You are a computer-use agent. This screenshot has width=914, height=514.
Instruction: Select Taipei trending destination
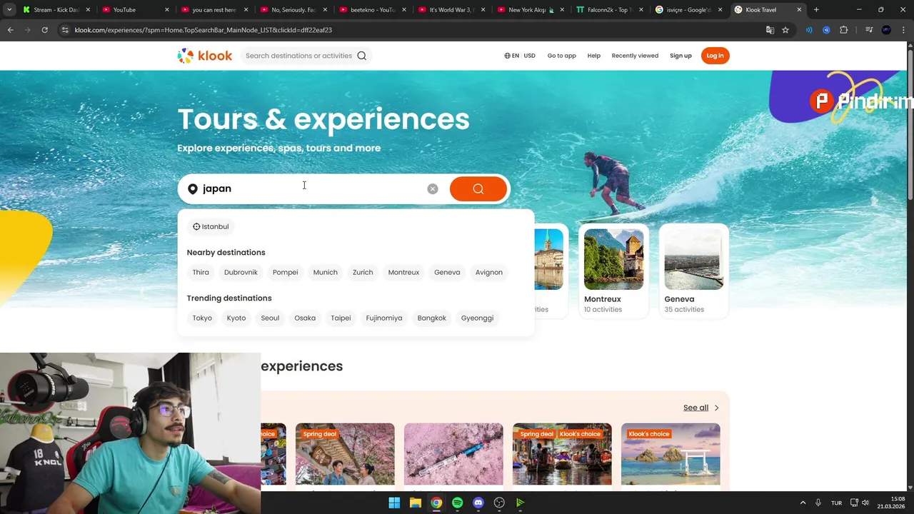pyautogui.click(x=341, y=318)
